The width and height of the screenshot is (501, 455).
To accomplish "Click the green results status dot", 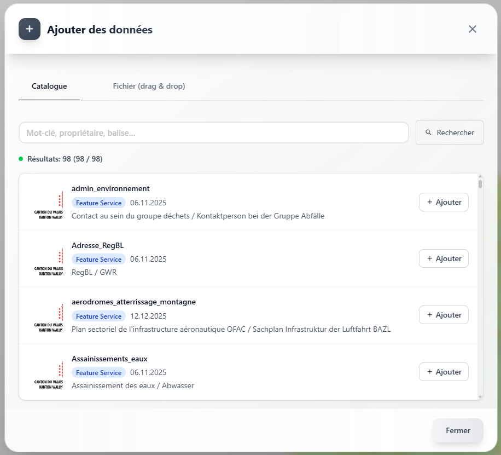I will point(21,159).
